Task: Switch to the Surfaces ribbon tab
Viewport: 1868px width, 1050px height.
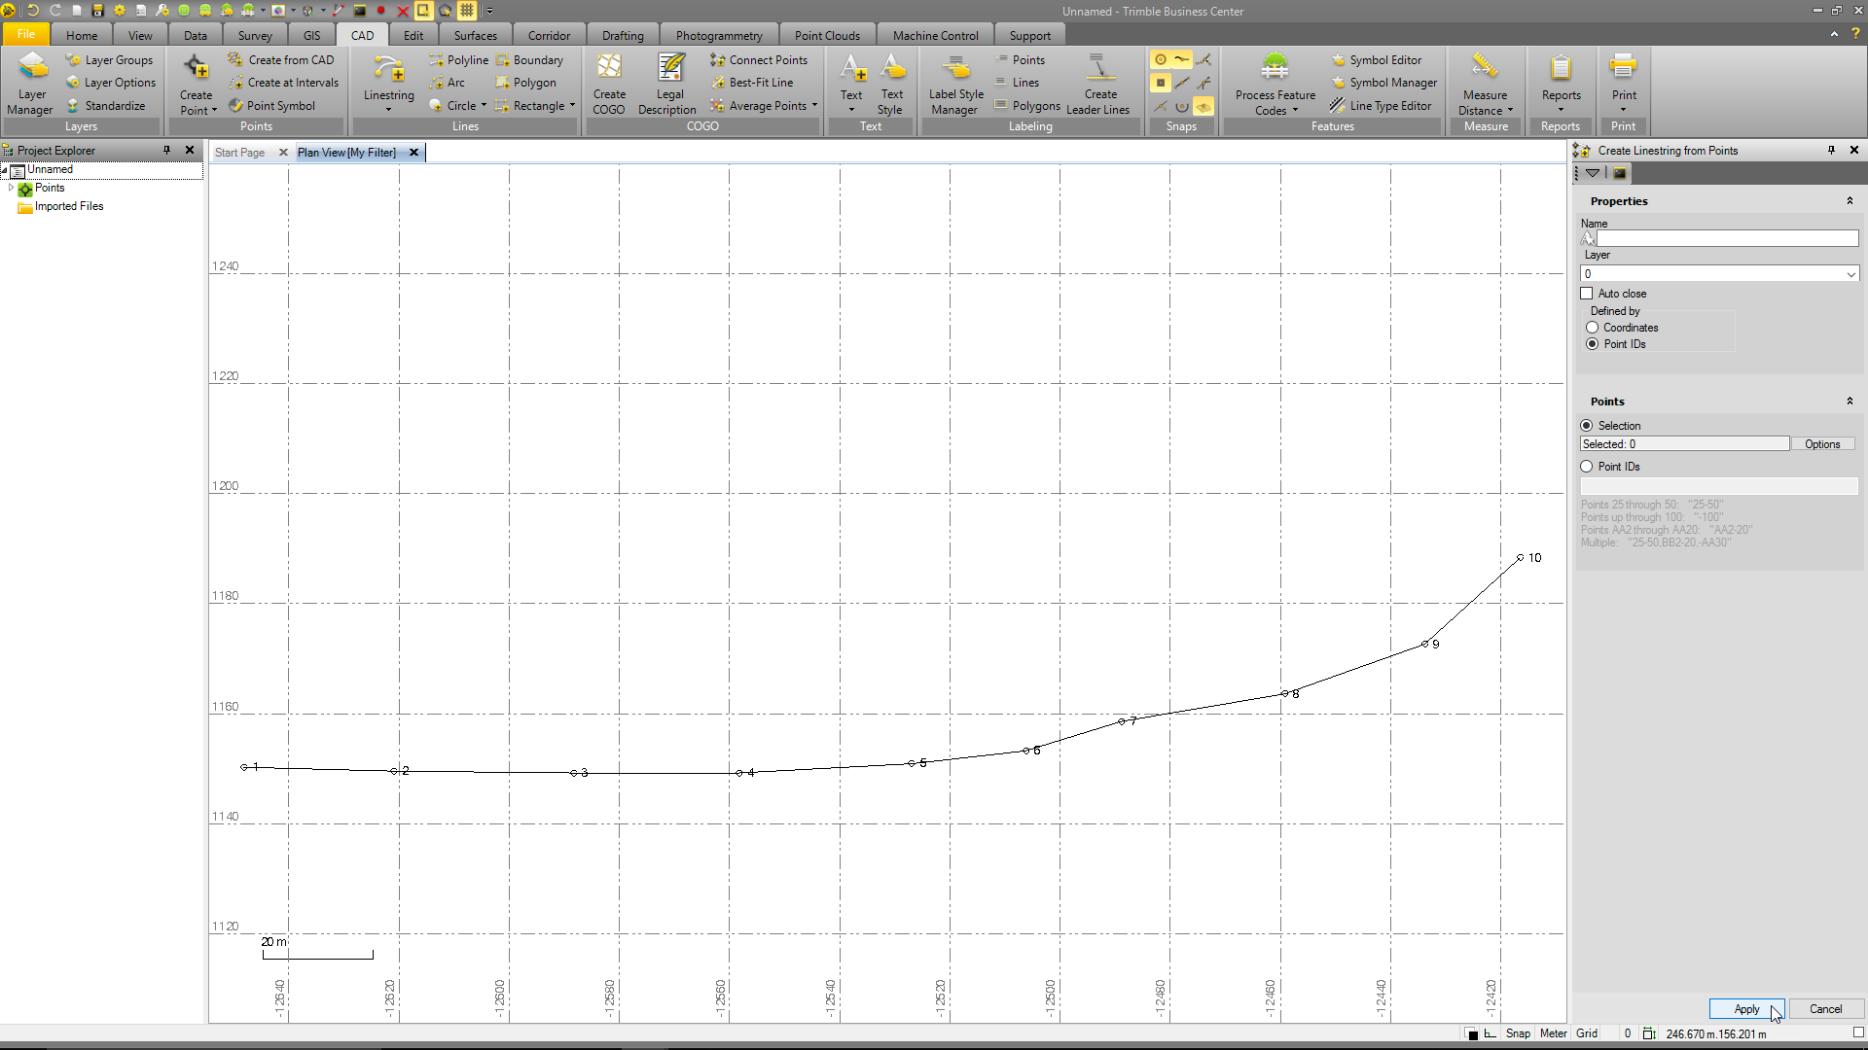Action: [475, 36]
